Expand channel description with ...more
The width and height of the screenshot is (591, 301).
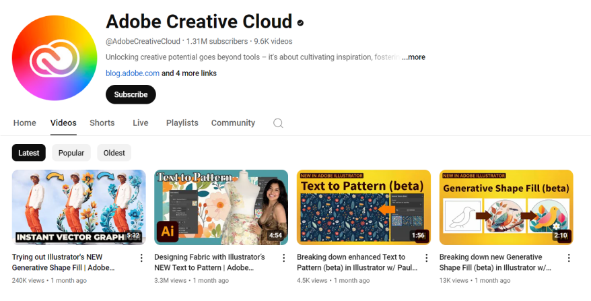click(x=413, y=57)
